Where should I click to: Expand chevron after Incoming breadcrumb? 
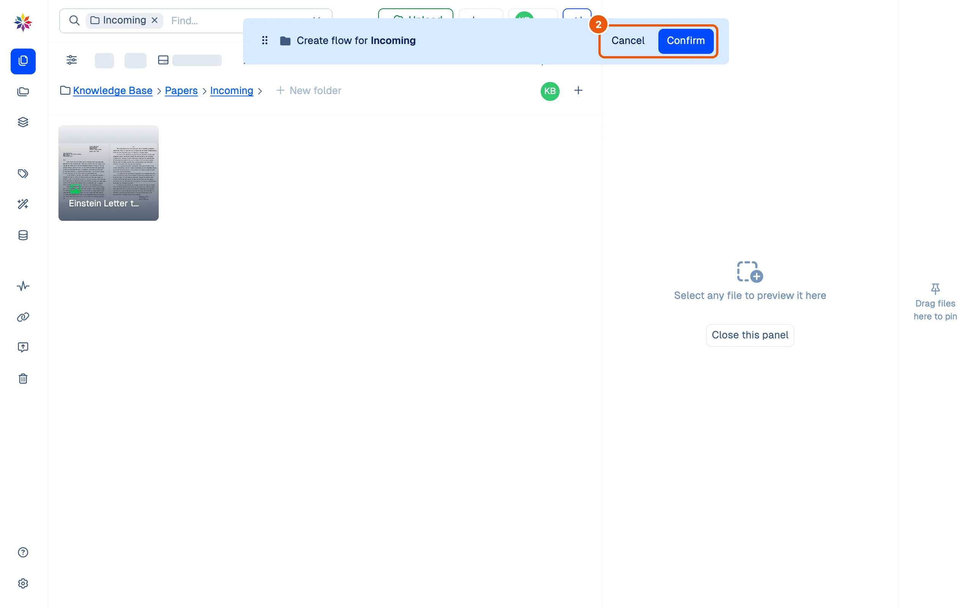260,91
